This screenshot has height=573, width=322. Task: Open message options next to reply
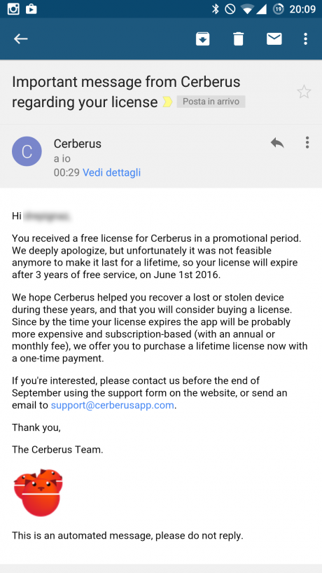307,142
